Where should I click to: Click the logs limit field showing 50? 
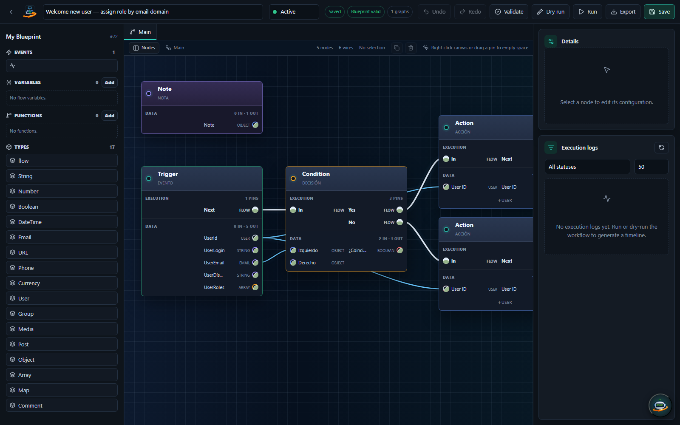pyautogui.click(x=652, y=167)
